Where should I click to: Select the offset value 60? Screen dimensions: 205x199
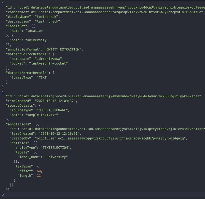[x=39, y=171]
